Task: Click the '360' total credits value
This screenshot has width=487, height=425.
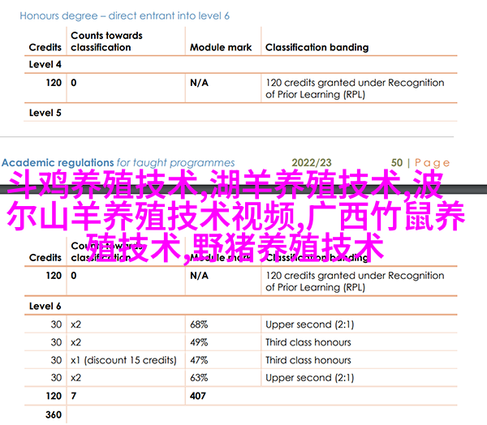Action: (54, 414)
